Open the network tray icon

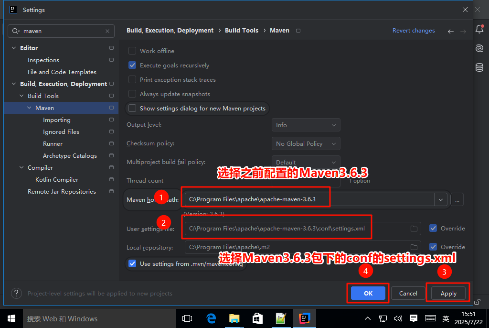pos(383,318)
